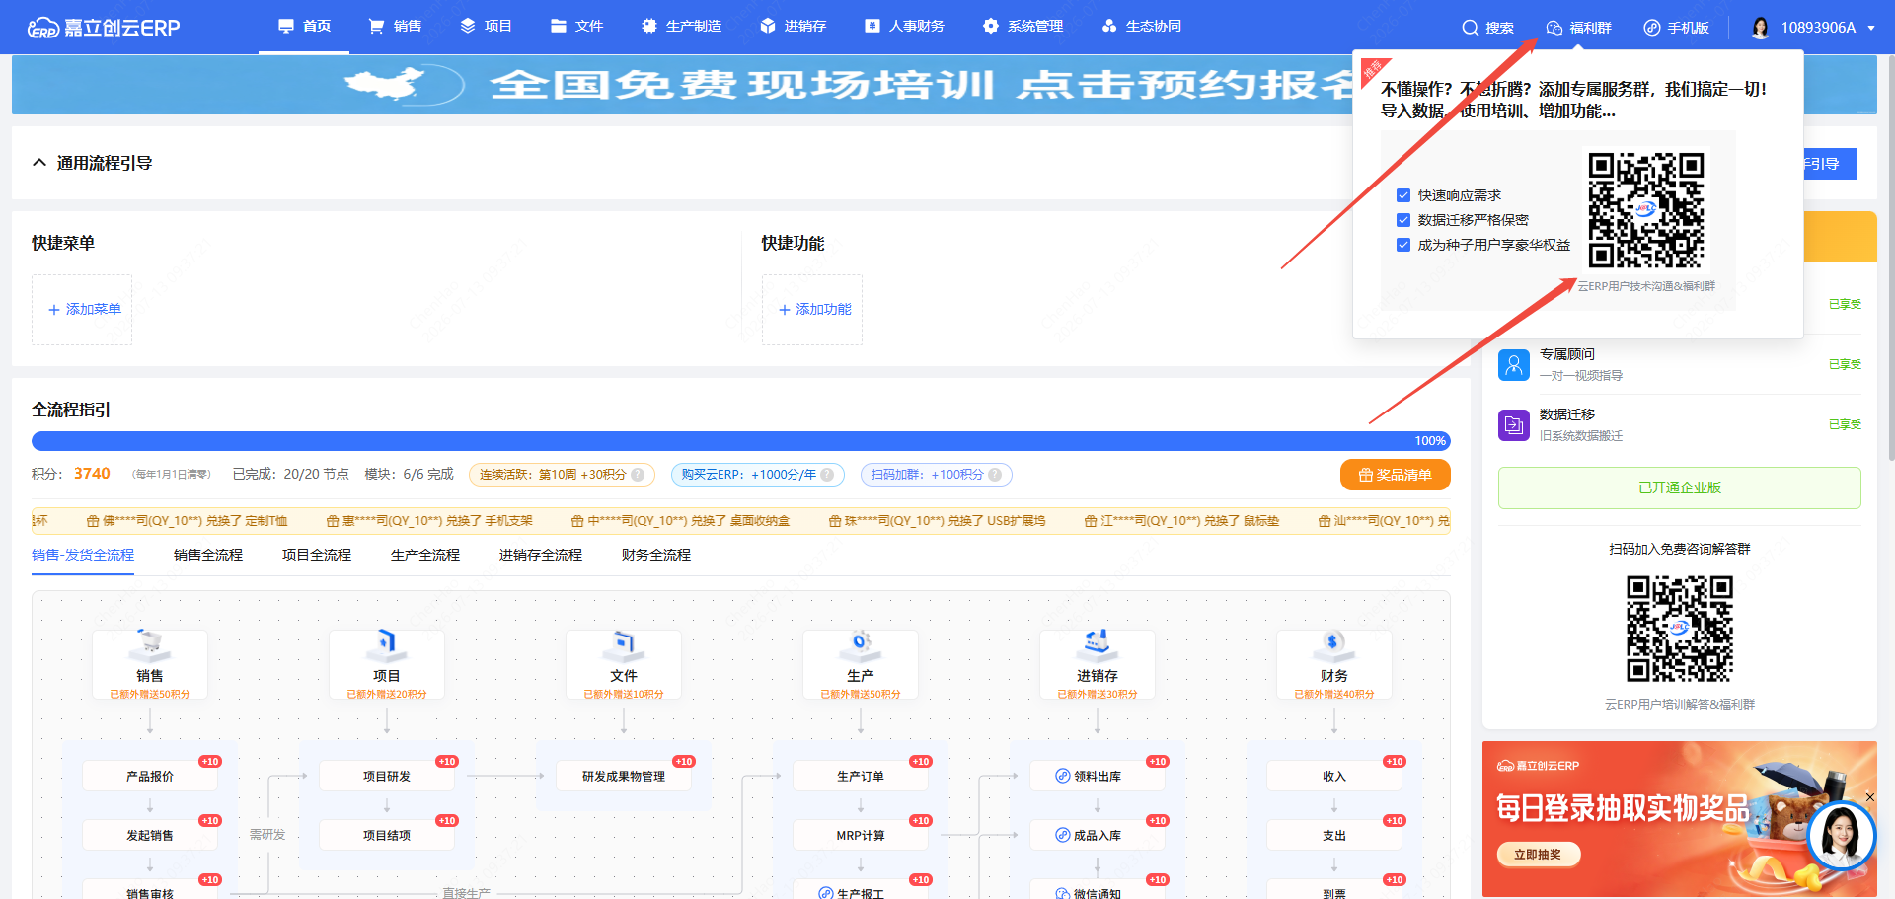Open the 生态协同 top menu

(x=1141, y=27)
